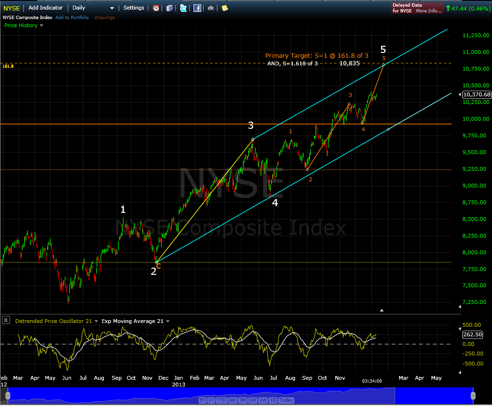The height and width of the screenshot is (406, 492).
Task: Click the 161.8 Fibonacci level label
Action: click(x=8, y=66)
